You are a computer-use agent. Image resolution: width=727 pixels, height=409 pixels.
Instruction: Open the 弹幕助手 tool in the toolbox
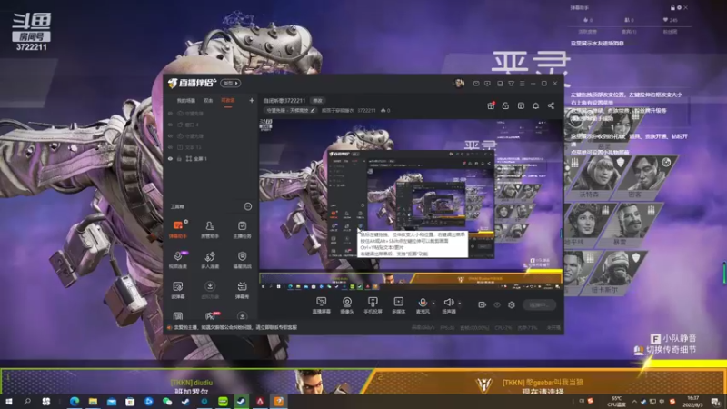pyautogui.click(x=178, y=230)
